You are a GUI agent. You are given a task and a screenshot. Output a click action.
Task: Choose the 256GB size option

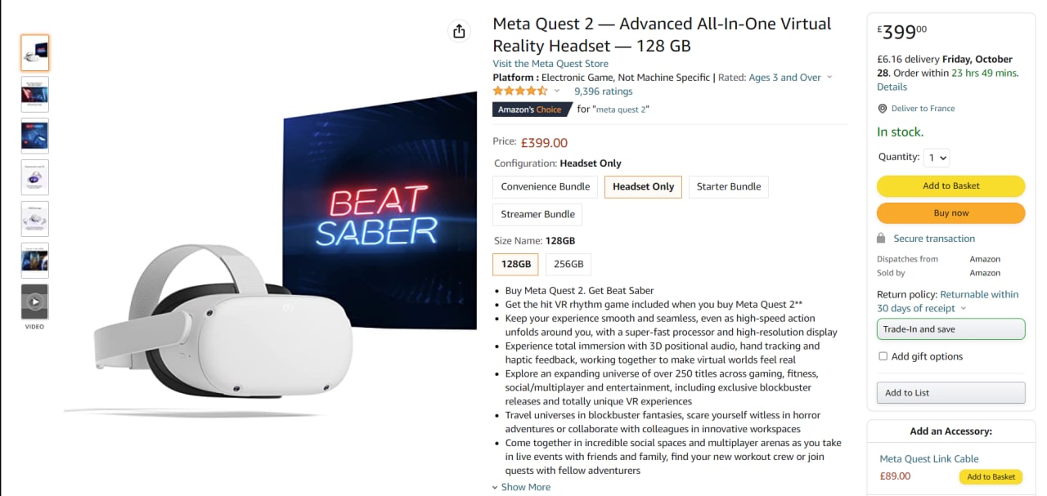pos(568,264)
